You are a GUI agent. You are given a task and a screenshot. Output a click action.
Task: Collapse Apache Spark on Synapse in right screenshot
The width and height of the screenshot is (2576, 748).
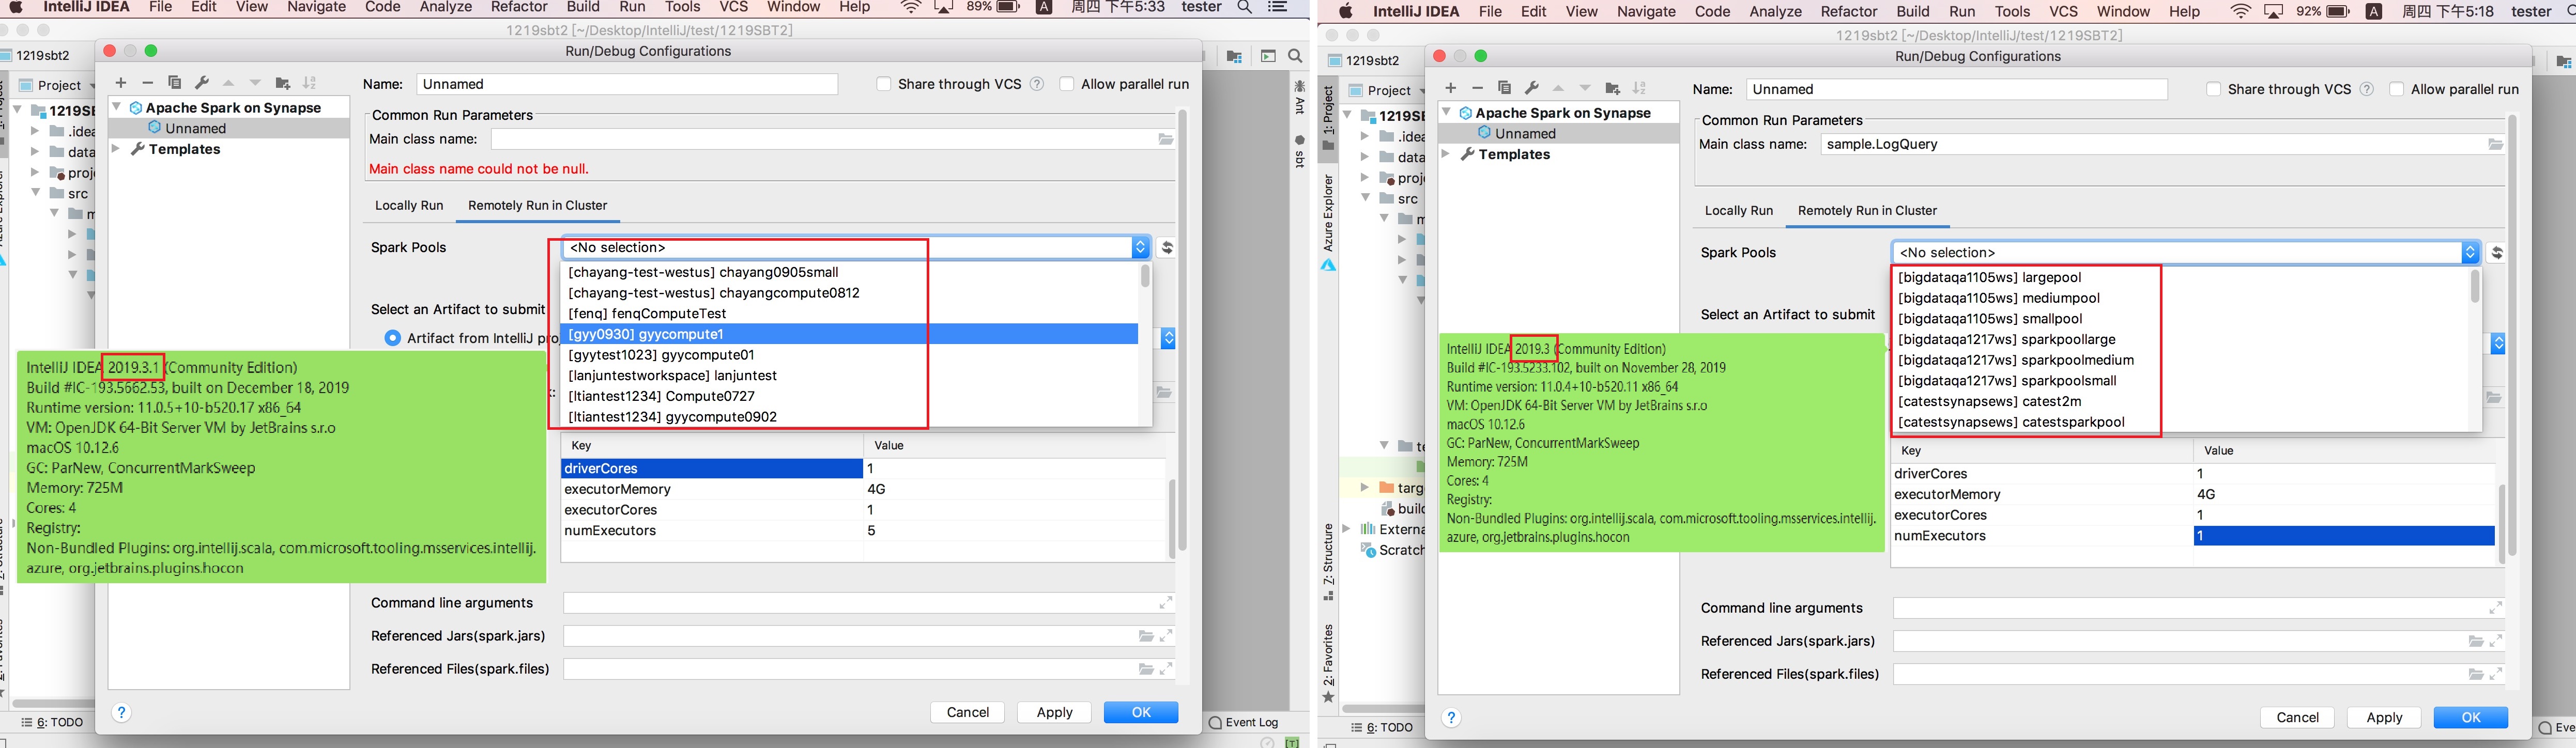[x=1447, y=112]
